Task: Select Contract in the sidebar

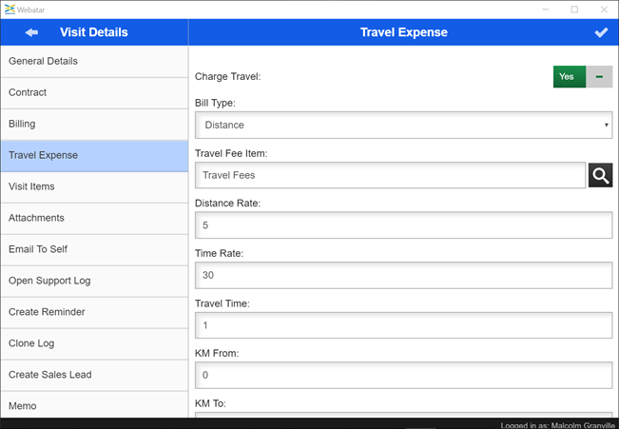Action: click(94, 93)
